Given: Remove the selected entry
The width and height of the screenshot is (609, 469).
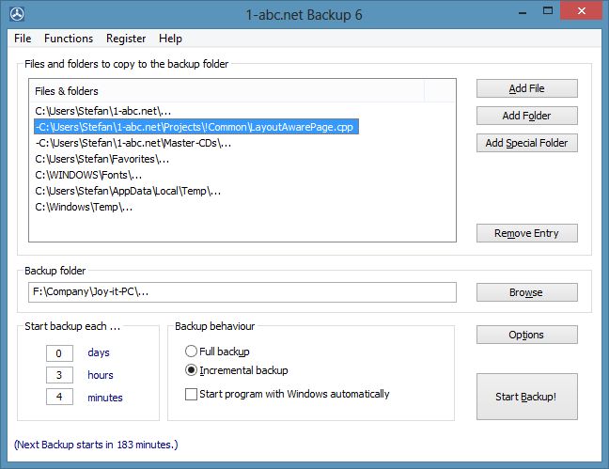Looking at the screenshot, I should click(x=526, y=233).
